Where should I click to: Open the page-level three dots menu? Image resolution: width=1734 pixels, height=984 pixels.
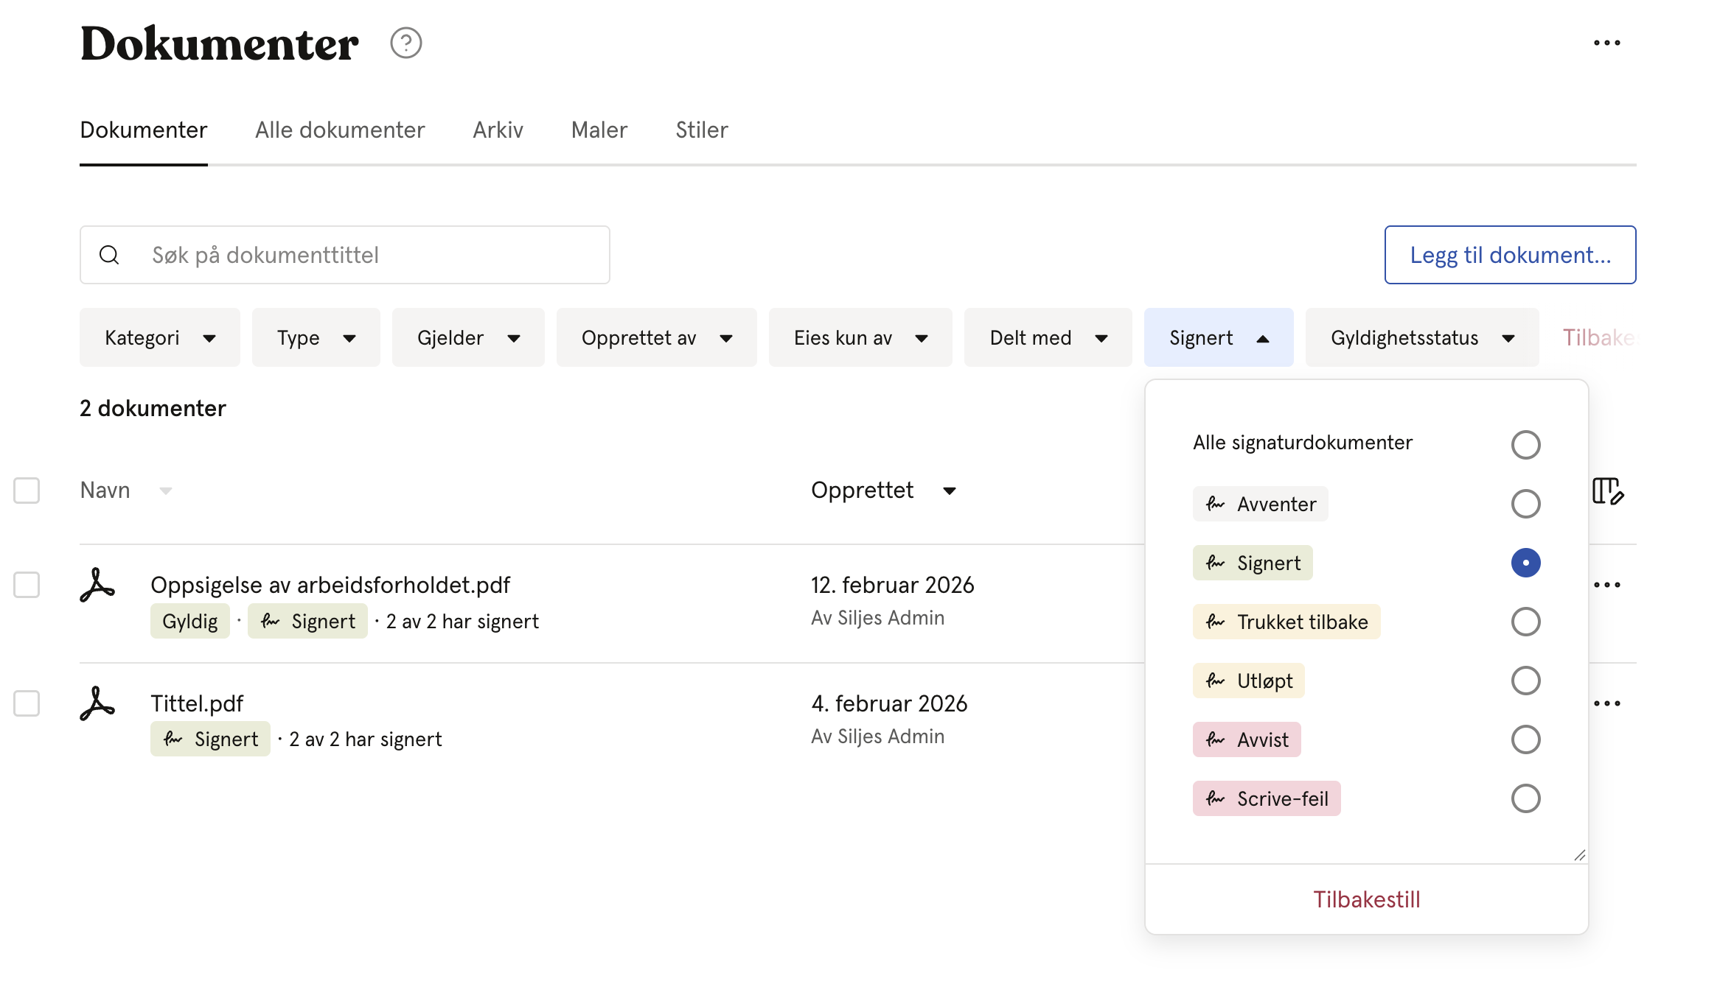(x=1606, y=43)
